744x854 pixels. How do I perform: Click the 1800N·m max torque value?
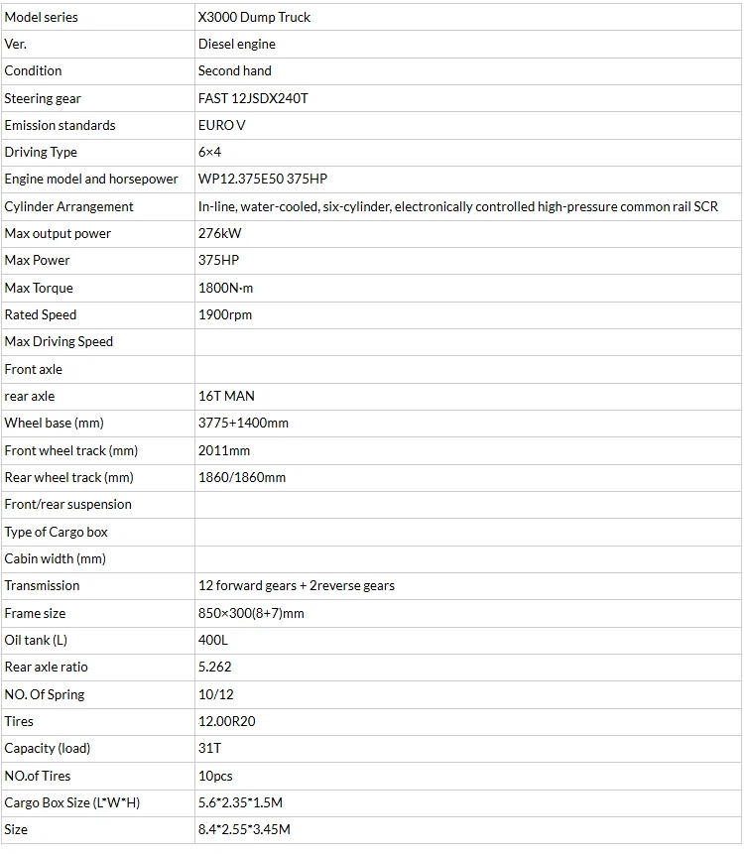click(226, 288)
